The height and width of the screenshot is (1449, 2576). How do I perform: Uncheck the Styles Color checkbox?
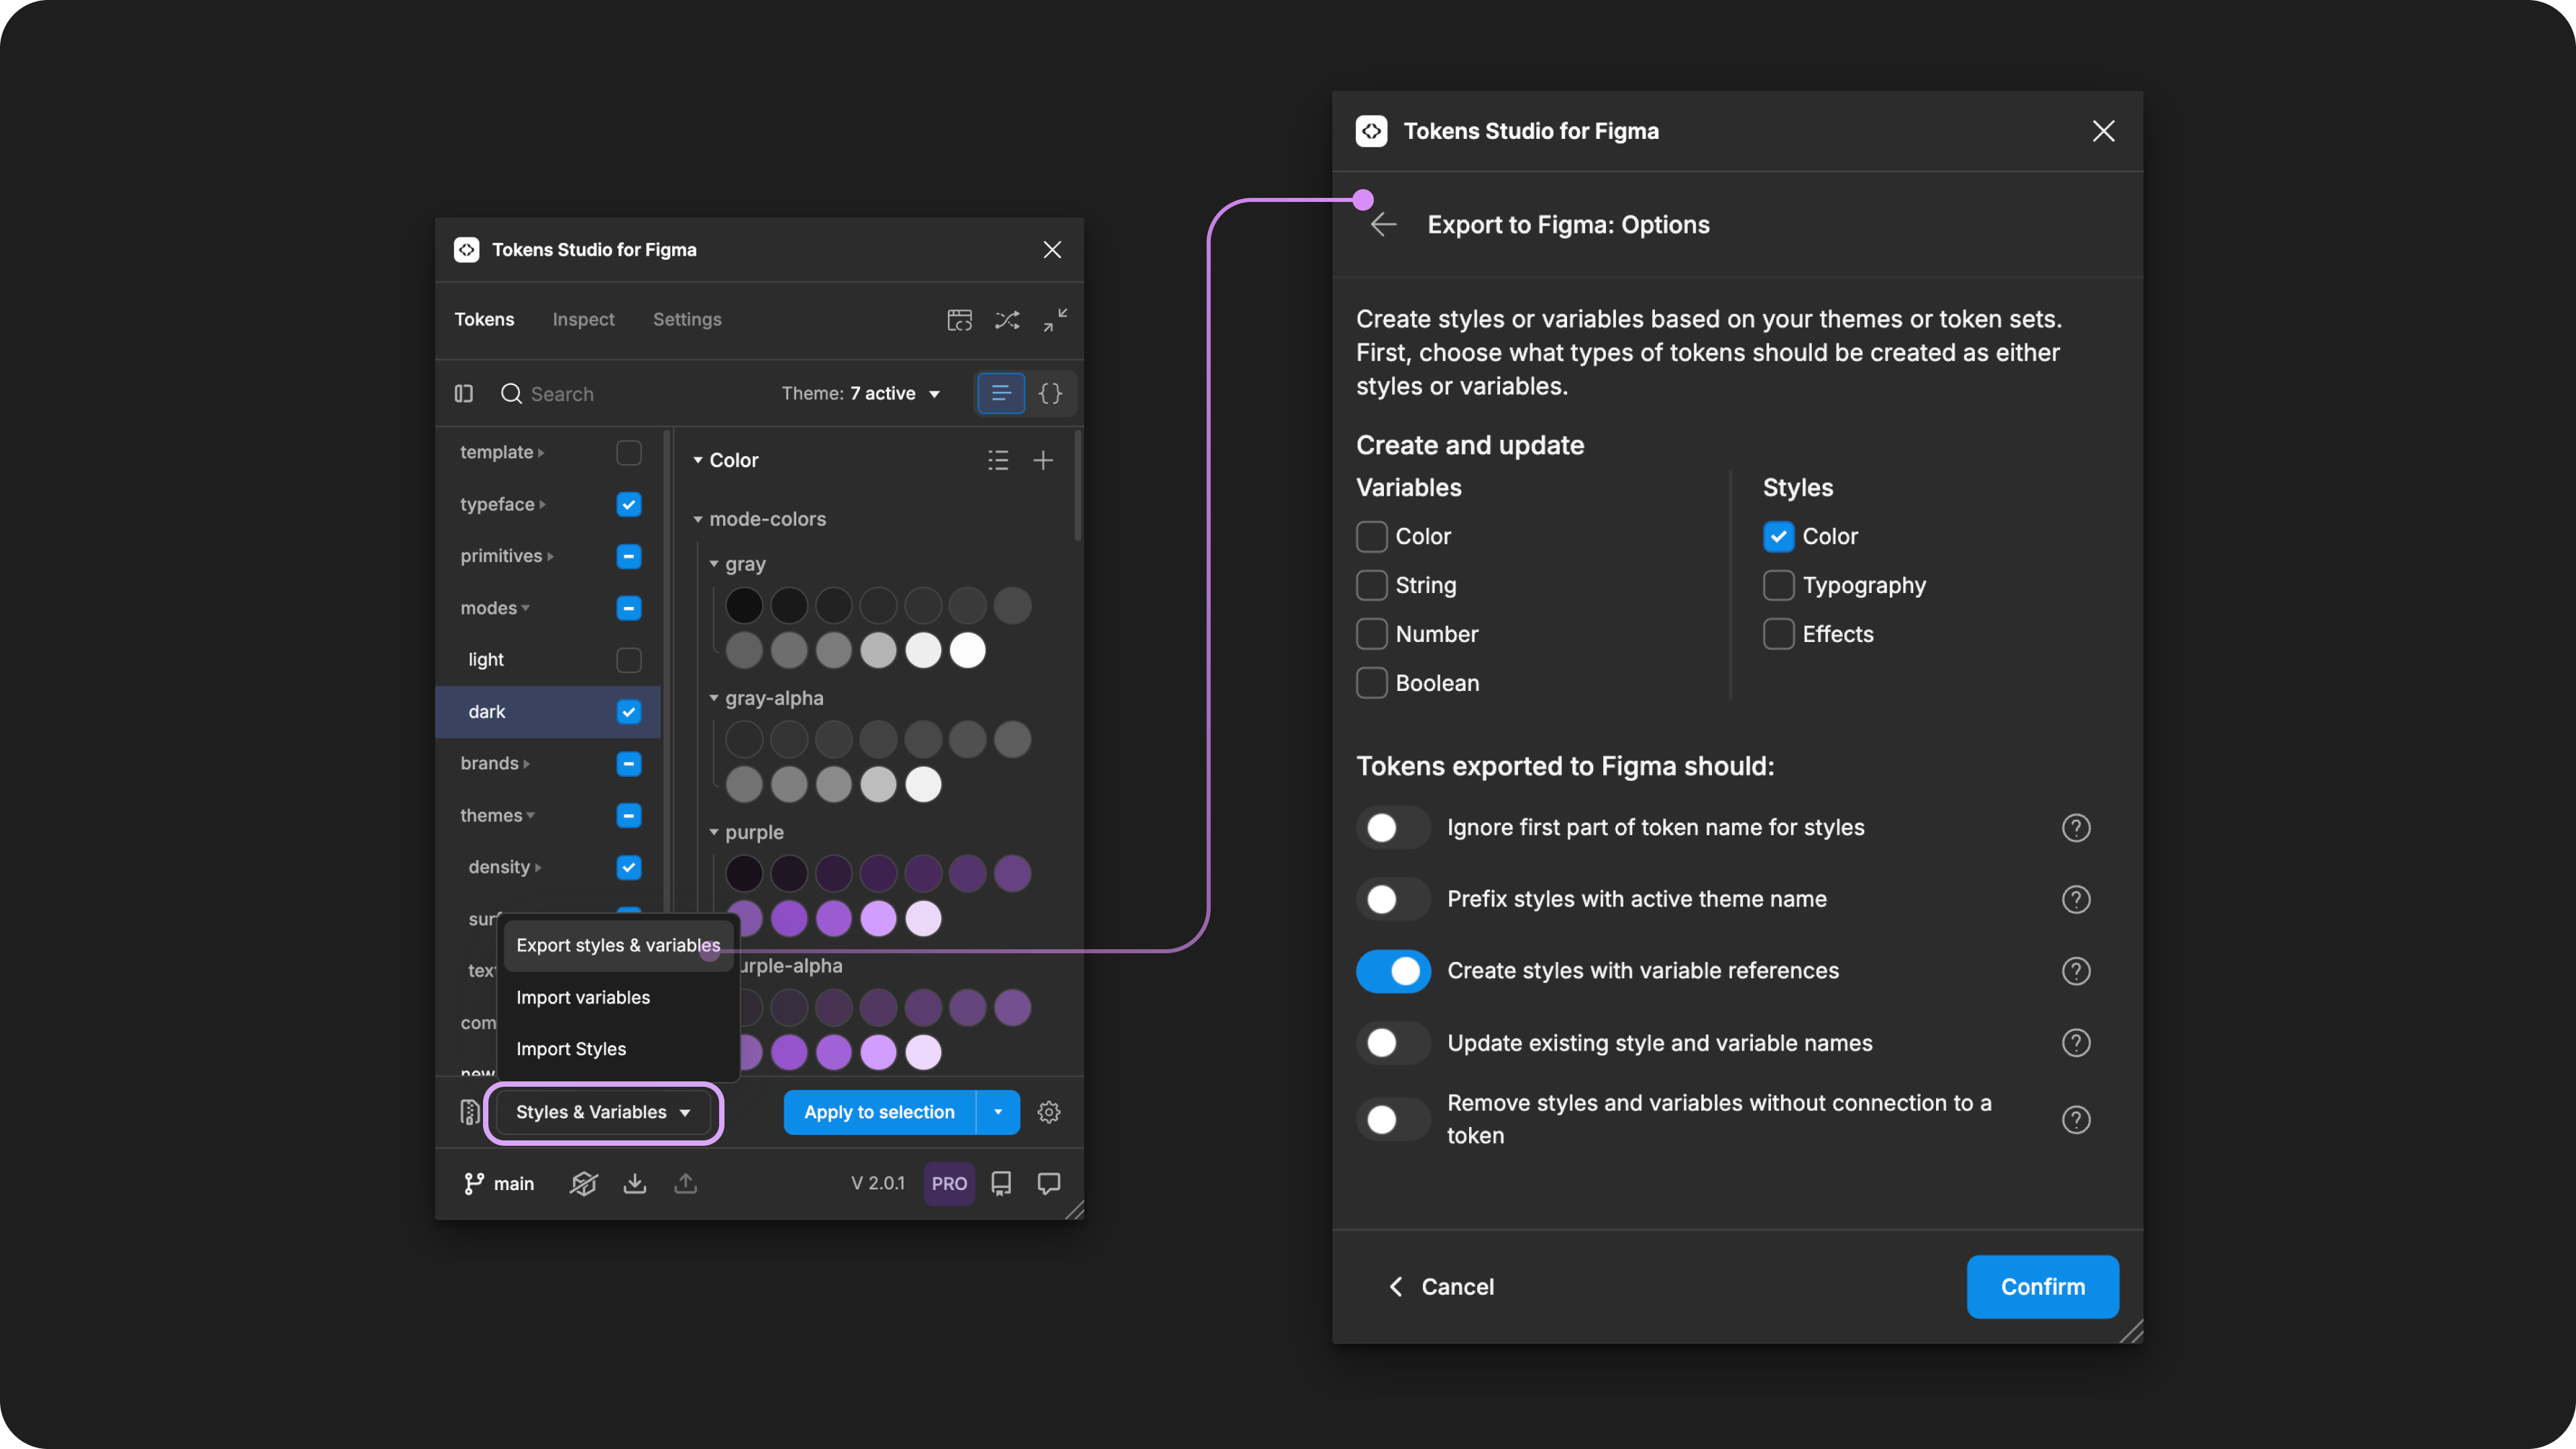click(x=1779, y=537)
